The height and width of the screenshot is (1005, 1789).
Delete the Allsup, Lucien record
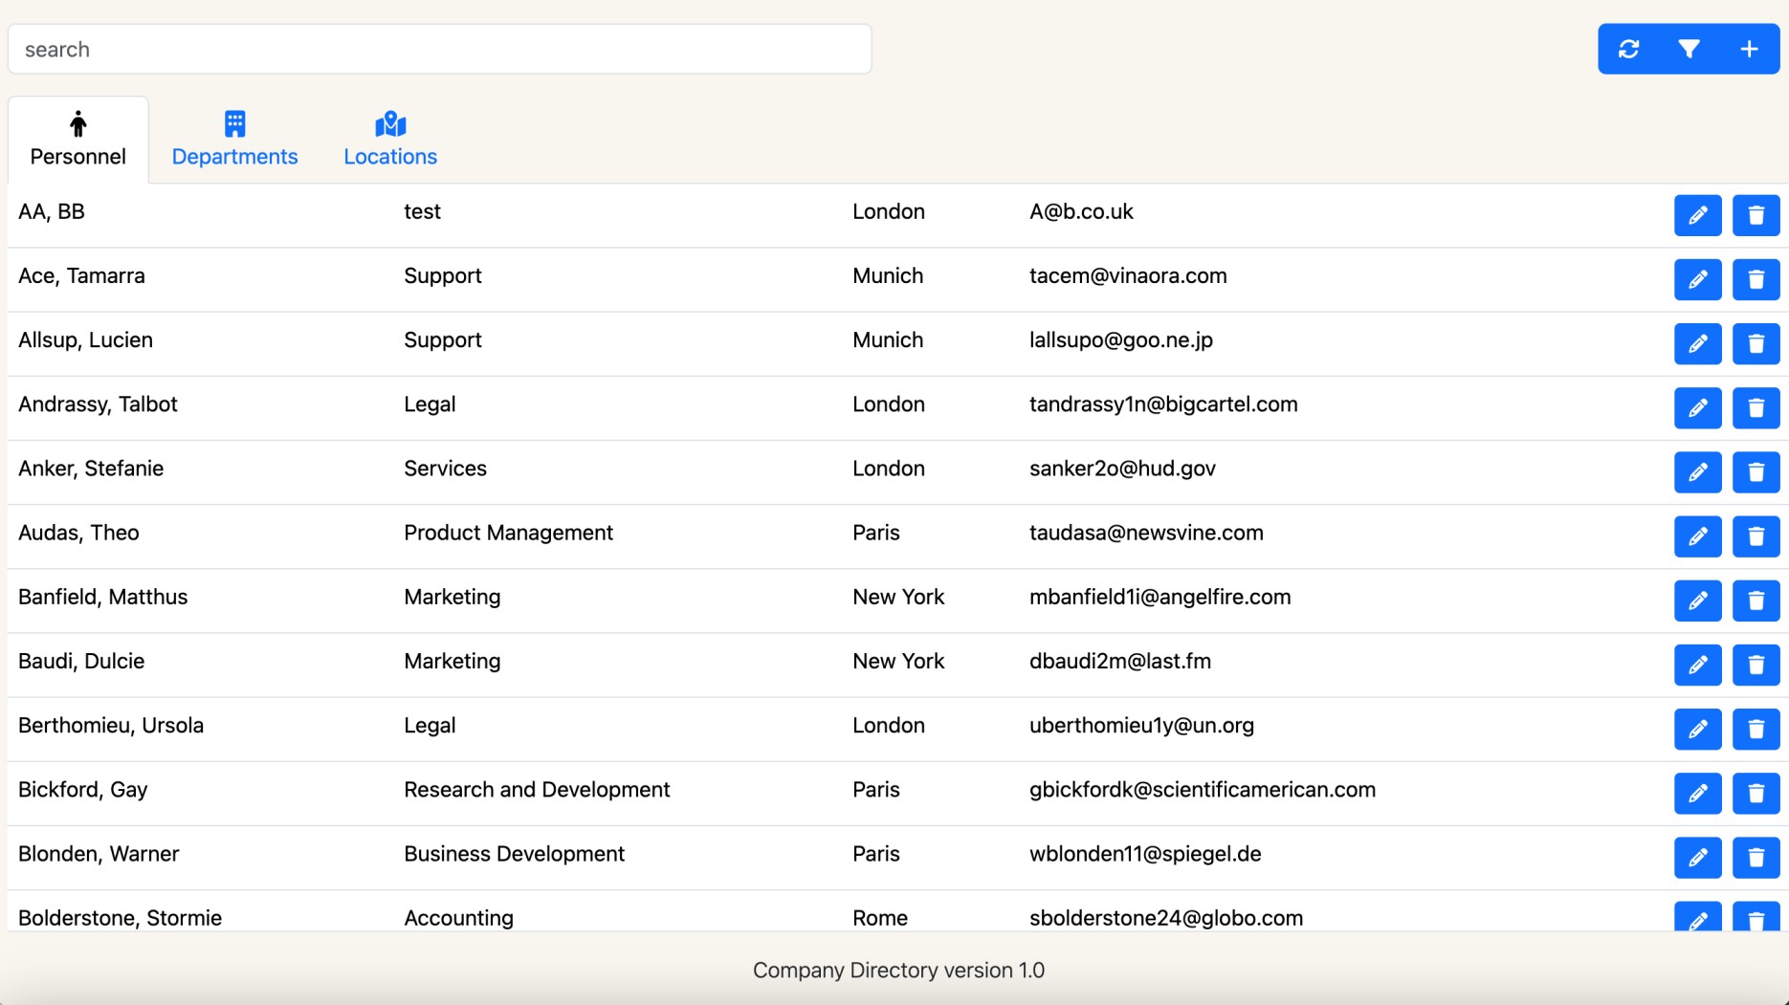(x=1756, y=343)
